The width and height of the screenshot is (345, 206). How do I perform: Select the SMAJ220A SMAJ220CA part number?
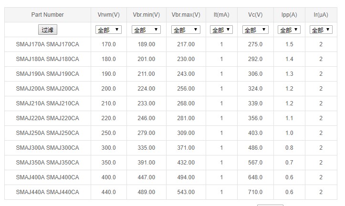pos(47,118)
